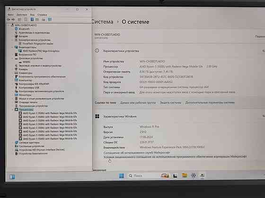Screen dimensions: 265x198
Task: Open the Справка menu
Action: coord(42,15)
